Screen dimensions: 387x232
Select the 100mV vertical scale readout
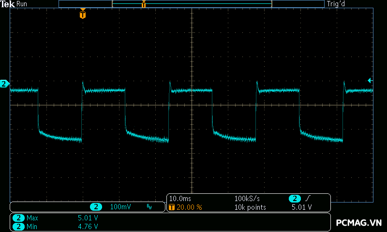coord(120,207)
